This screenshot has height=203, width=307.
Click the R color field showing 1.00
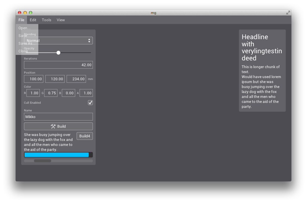click(x=33, y=93)
